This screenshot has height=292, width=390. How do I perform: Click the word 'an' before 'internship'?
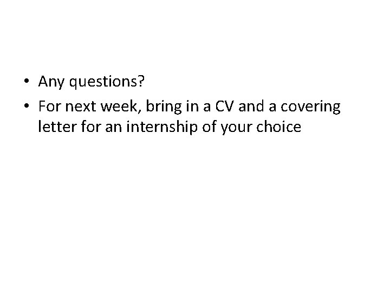coord(114,128)
